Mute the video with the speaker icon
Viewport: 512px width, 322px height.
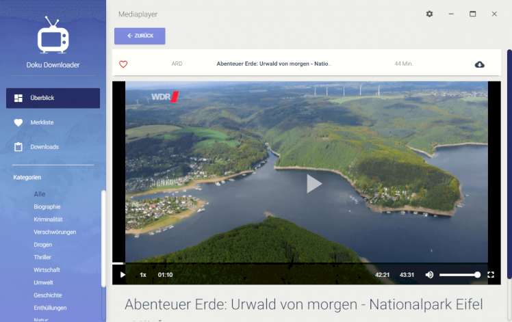429,275
